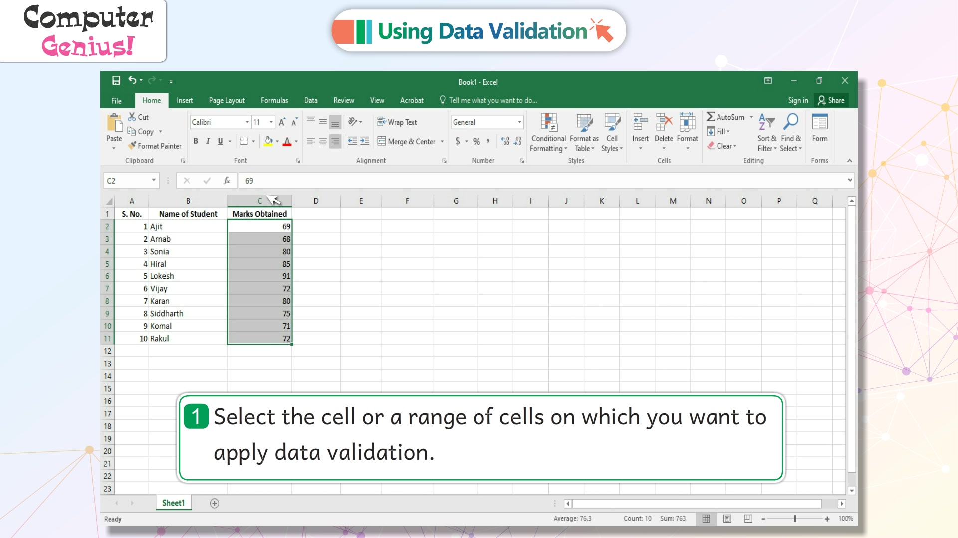Expand Merge & Center dropdown arrow
This screenshot has height=538, width=958.
pyautogui.click(x=442, y=142)
